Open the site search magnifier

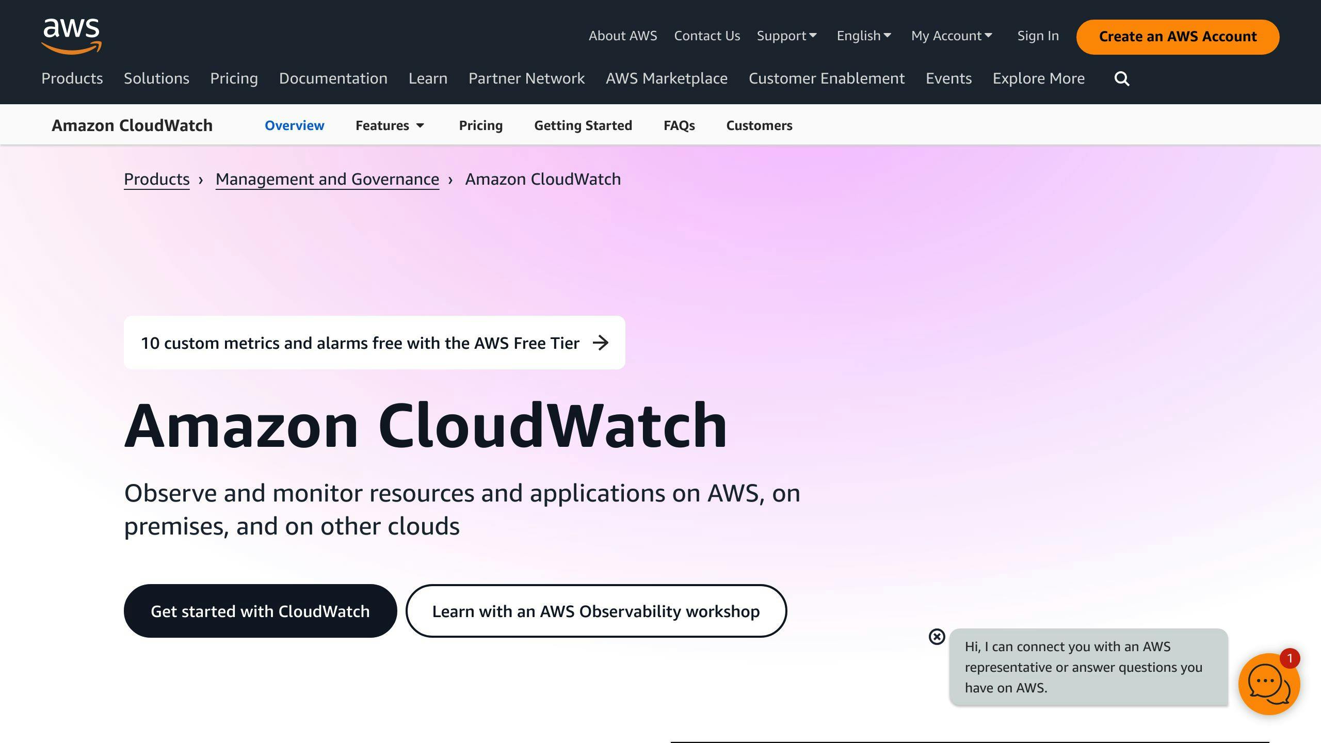(x=1121, y=78)
